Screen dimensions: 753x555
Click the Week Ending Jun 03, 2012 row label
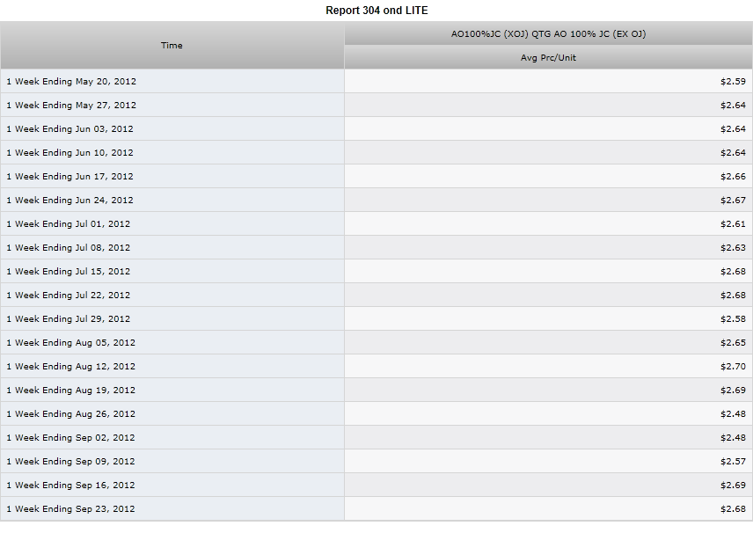click(70, 129)
